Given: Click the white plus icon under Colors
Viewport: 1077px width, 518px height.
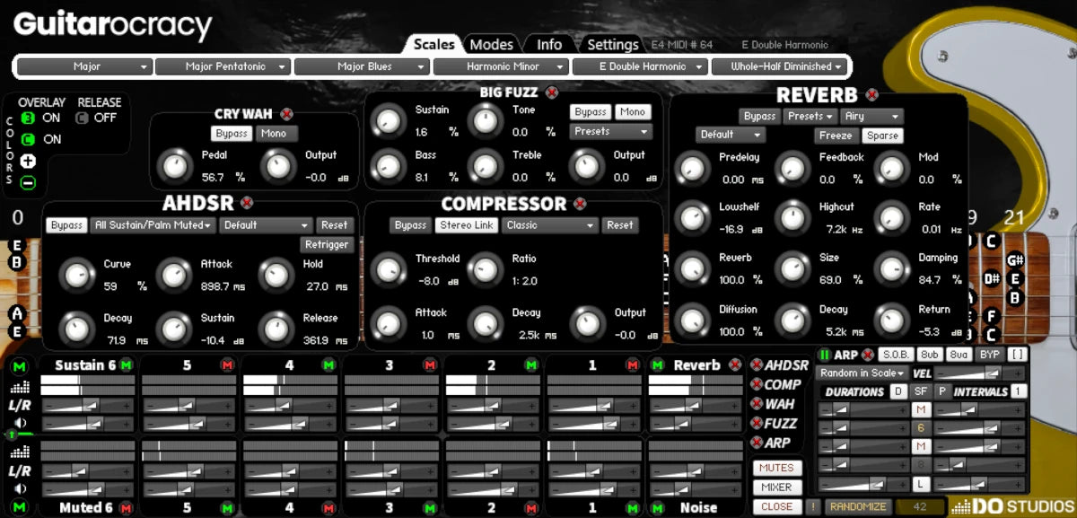Looking at the screenshot, I should tap(28, 162).
